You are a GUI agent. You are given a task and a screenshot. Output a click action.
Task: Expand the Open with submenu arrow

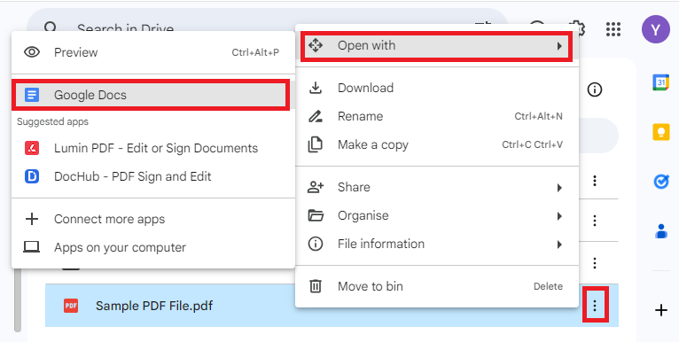tap(559, 46)
